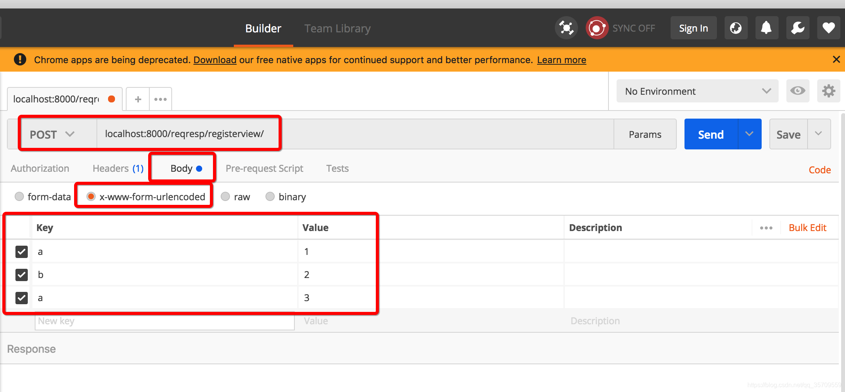Screen dimensions: 845x392
Task: Select the binary body radio button
Action: [270, 197]
